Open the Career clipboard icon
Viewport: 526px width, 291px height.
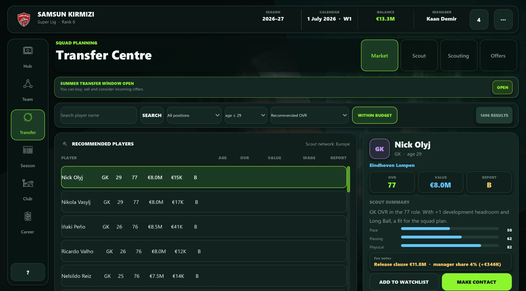(28, 216)
